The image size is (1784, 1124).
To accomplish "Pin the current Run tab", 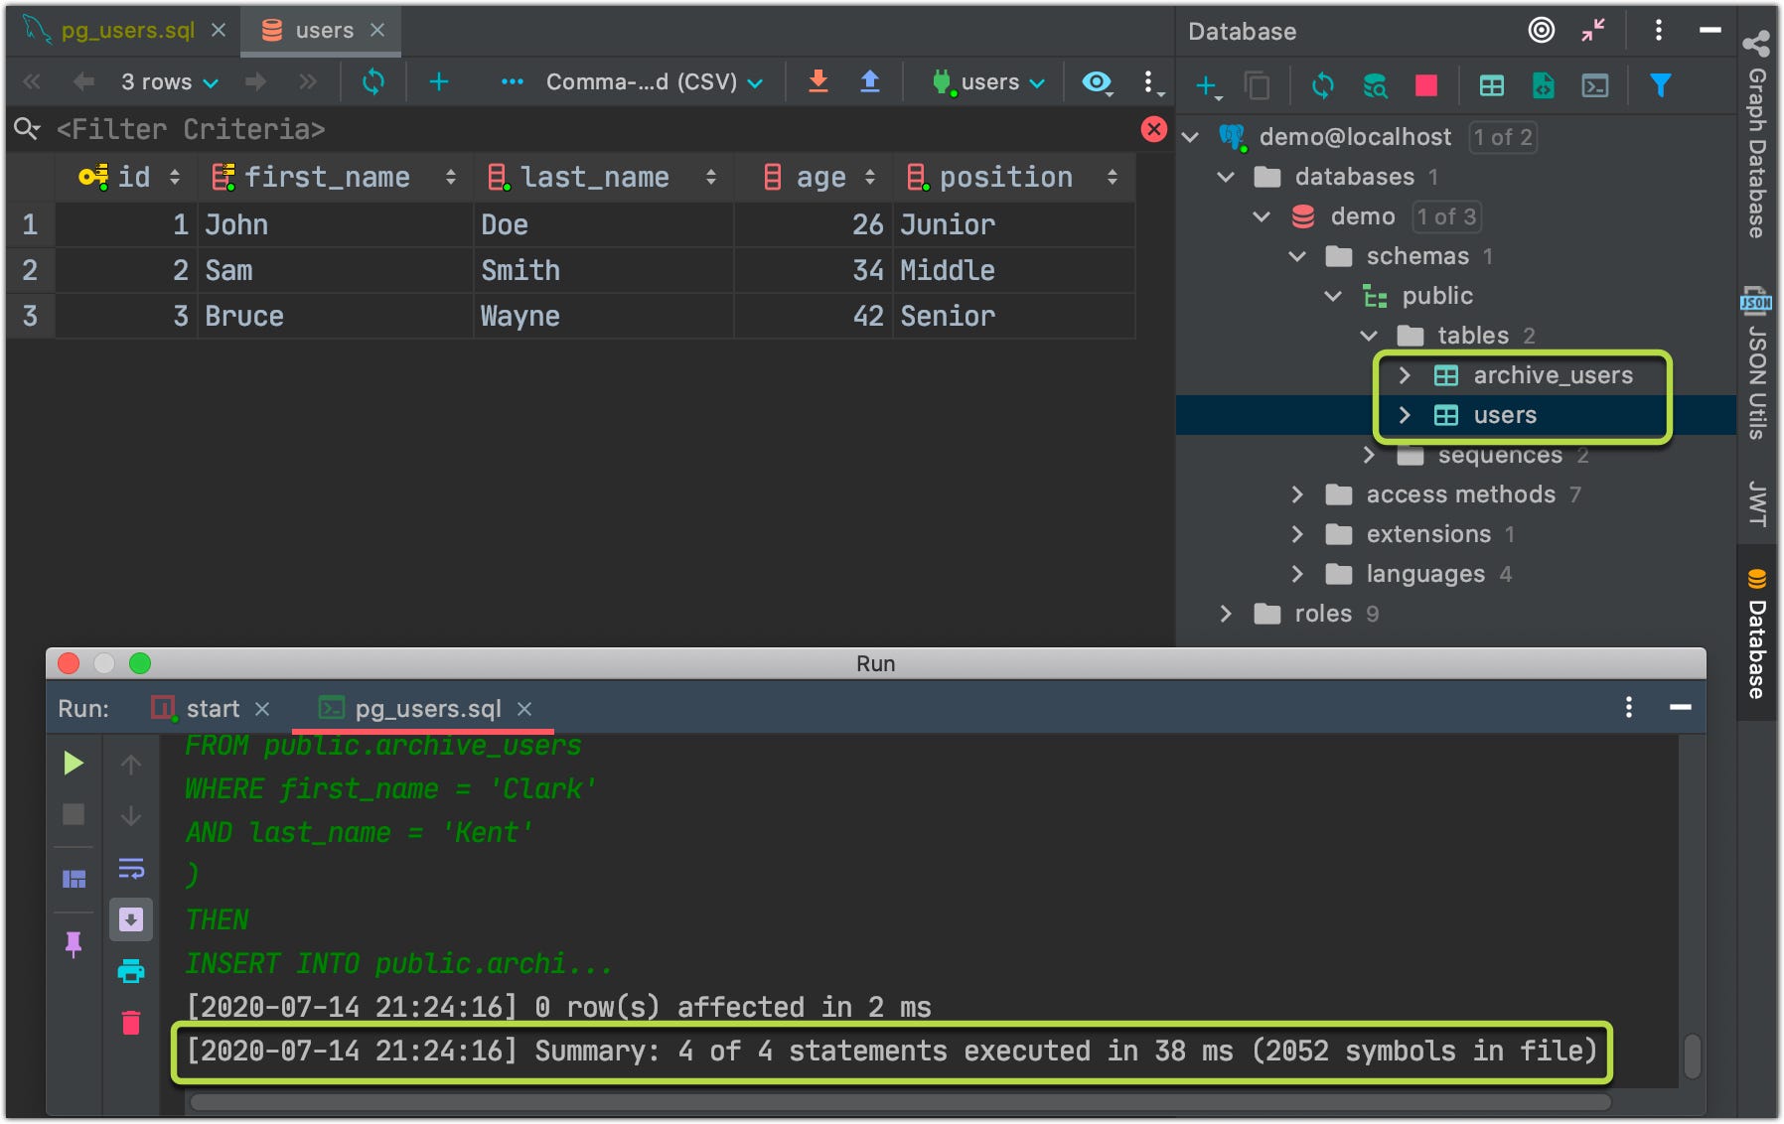I will click(x=74, y=943).
